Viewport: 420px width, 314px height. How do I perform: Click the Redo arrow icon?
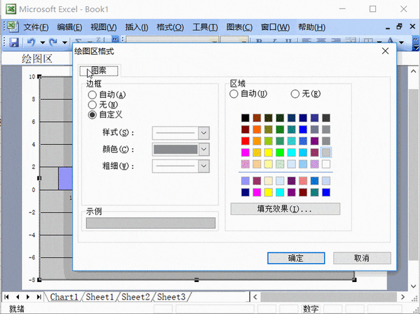tap(53, 42)
